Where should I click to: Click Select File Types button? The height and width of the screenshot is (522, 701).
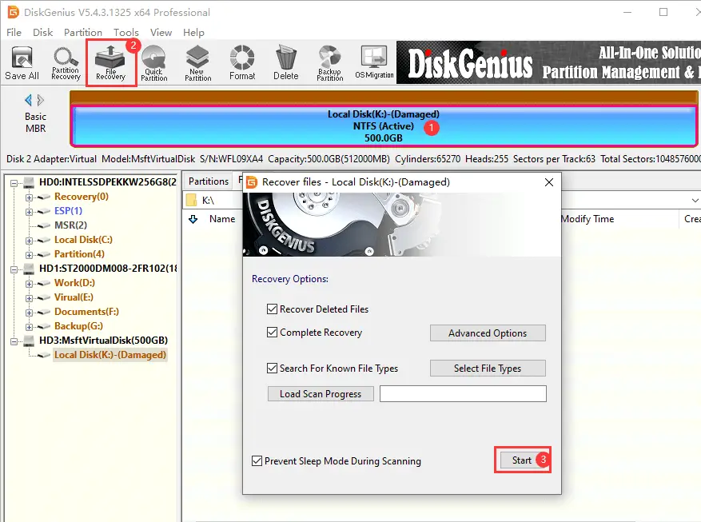coord(488,369)
